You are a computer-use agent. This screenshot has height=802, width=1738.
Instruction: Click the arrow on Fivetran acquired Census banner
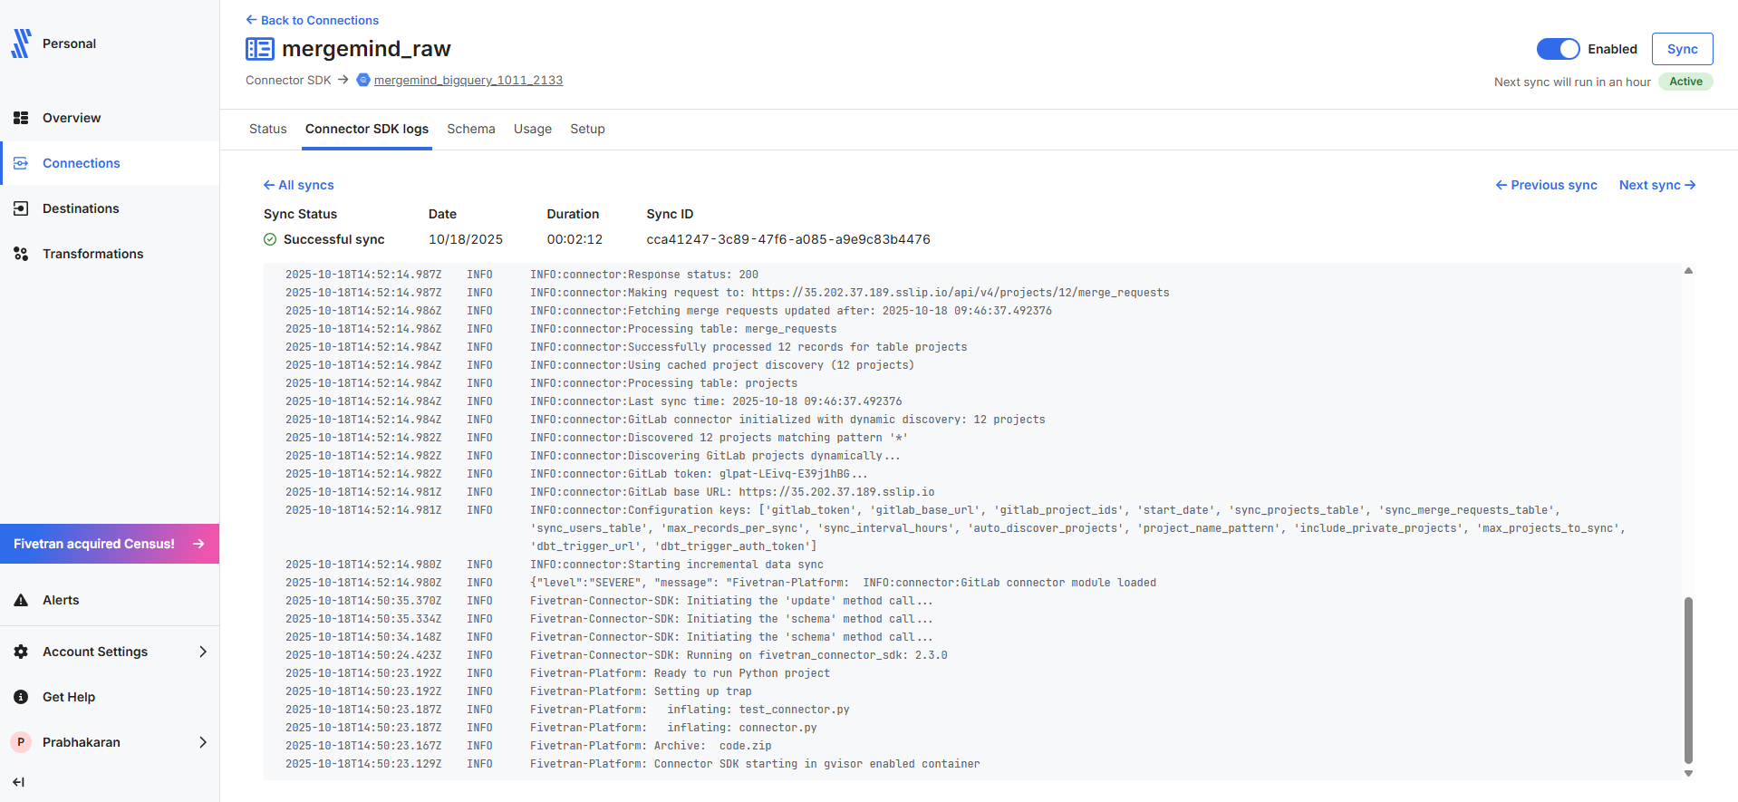click(198, 544)
